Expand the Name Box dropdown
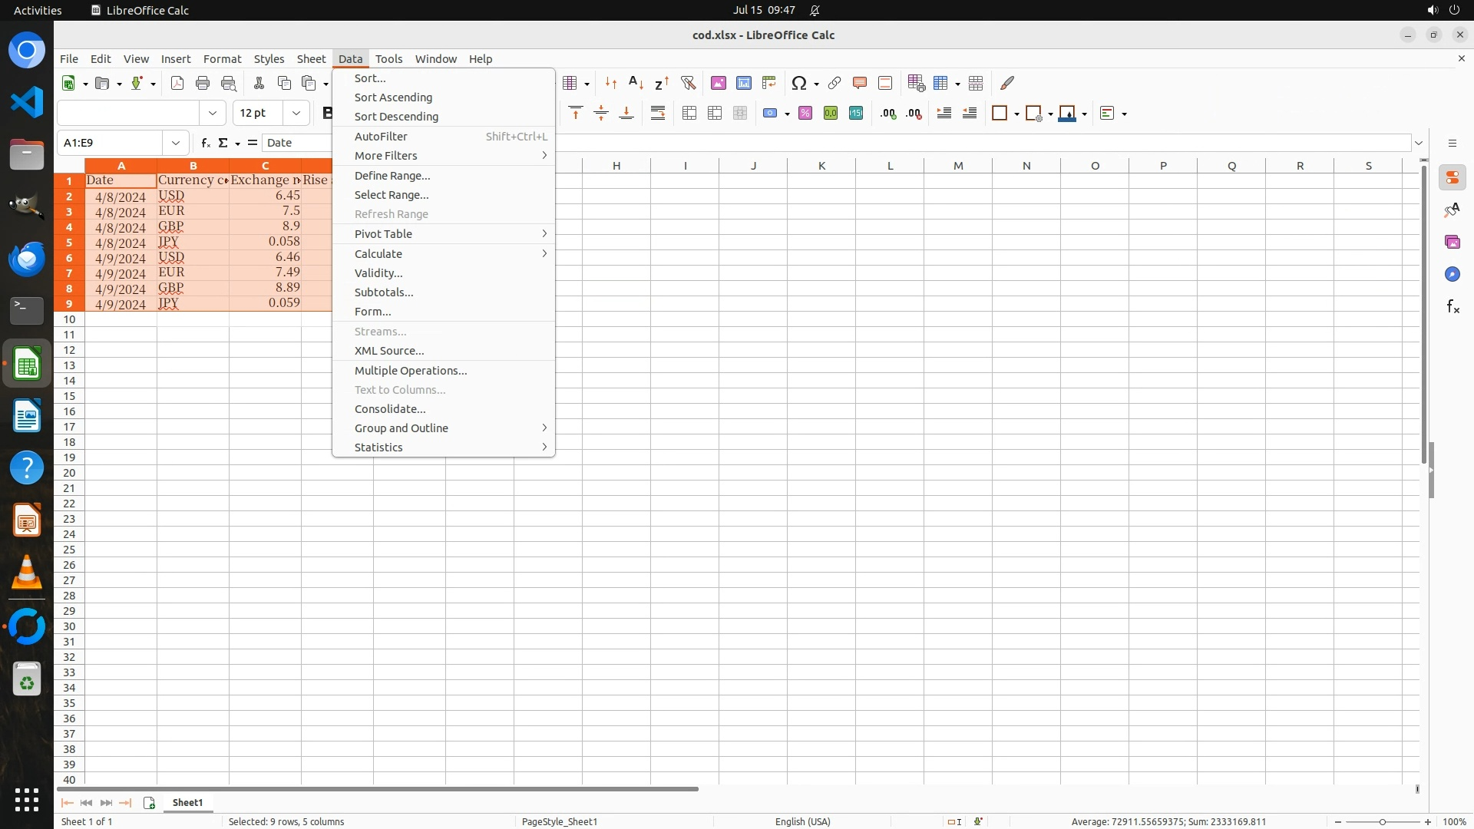This screenshot has height=829, width=1474. [176, 143]
